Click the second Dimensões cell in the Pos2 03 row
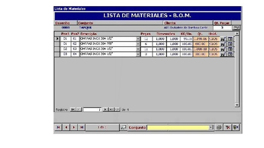The width and height of the screenshot is (264, 148). coord(173,49)
